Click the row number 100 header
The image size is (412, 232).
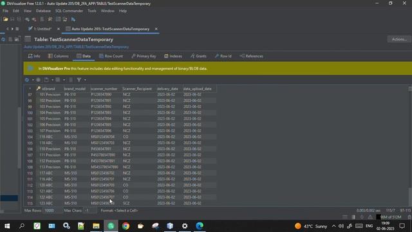(x=30, y=113)
